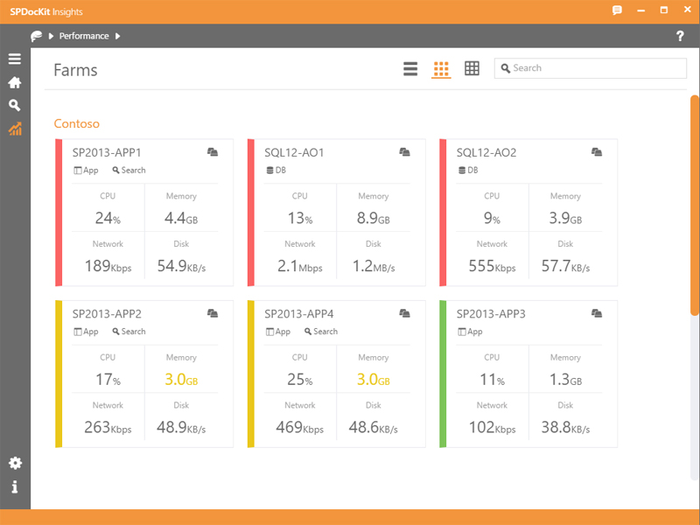700x525 pixels.
Task: Click Disk value 54.9KB/s
Action: [x=181, y=266]
